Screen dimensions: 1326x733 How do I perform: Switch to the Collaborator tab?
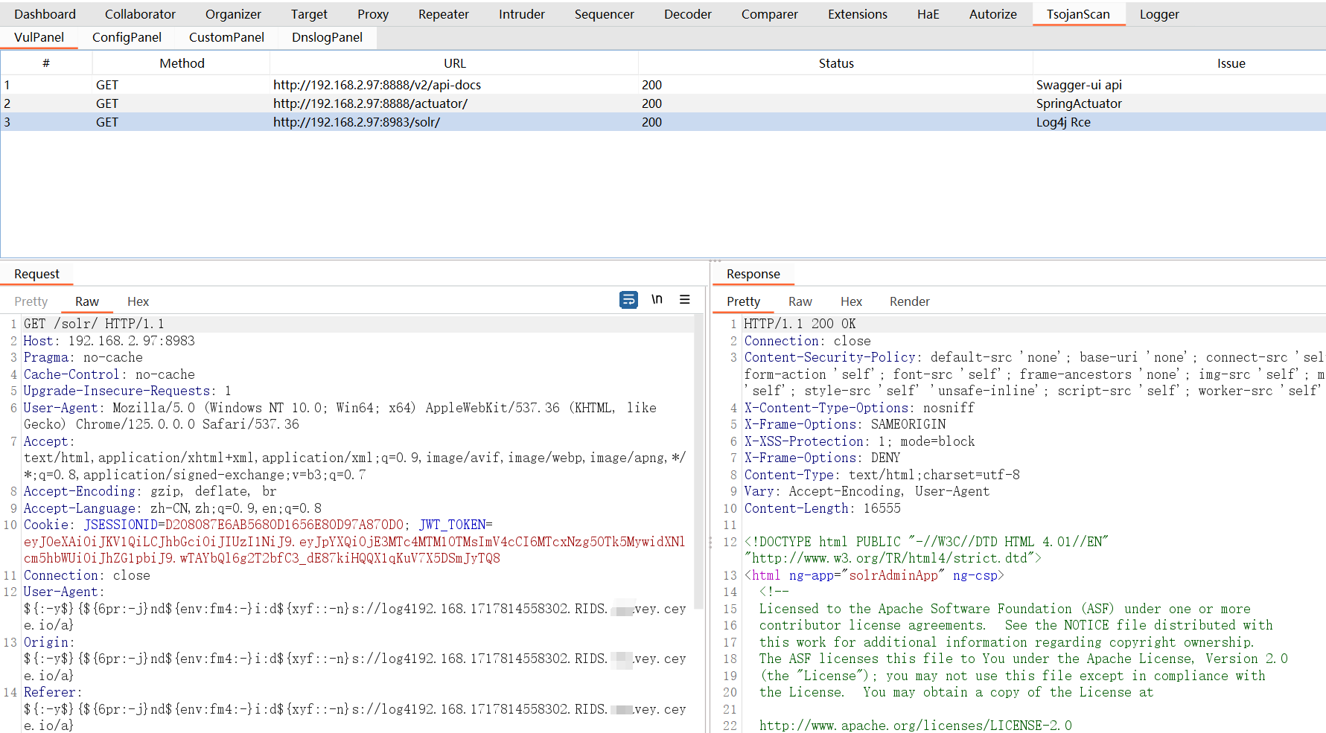tap(140, 14)
